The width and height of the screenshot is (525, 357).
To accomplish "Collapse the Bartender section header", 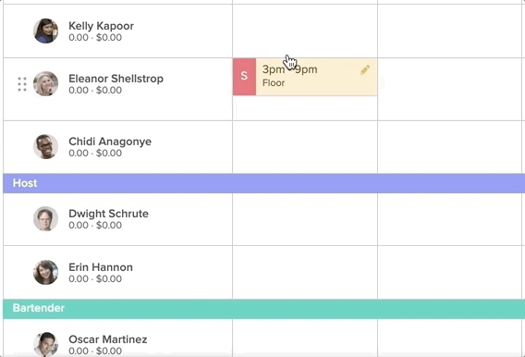I will click(263, 308).
